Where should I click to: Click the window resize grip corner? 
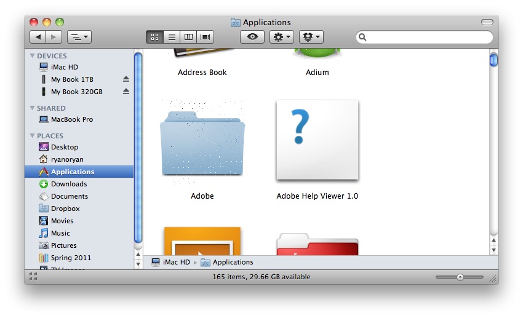click(493, 279)
